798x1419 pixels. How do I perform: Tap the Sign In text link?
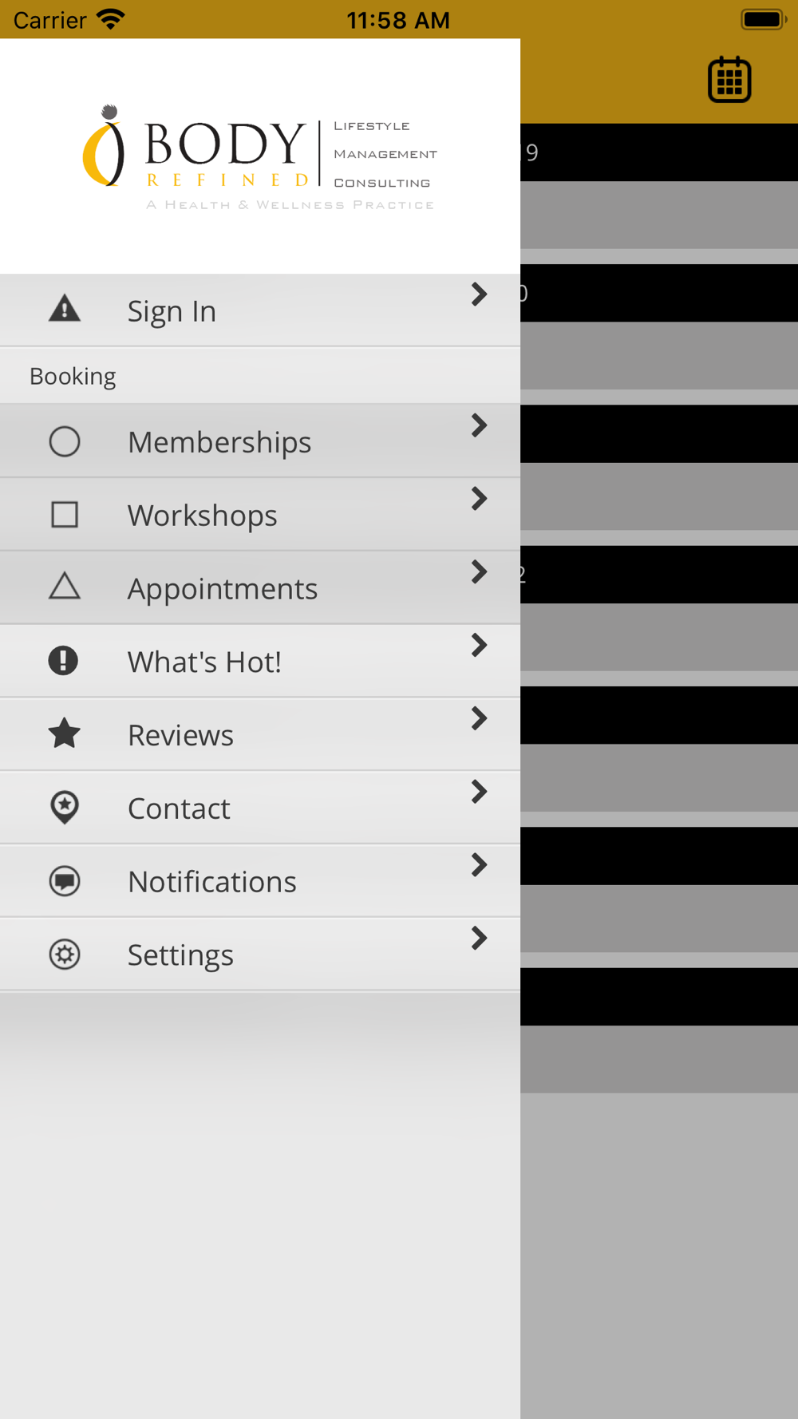point(172,311)
